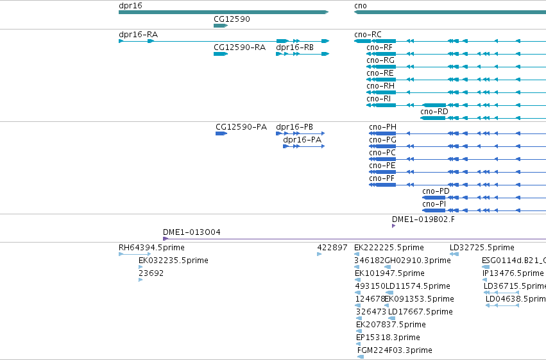Choose the cno-PD protein label
The image size is (546, 360).
point(436,191)
